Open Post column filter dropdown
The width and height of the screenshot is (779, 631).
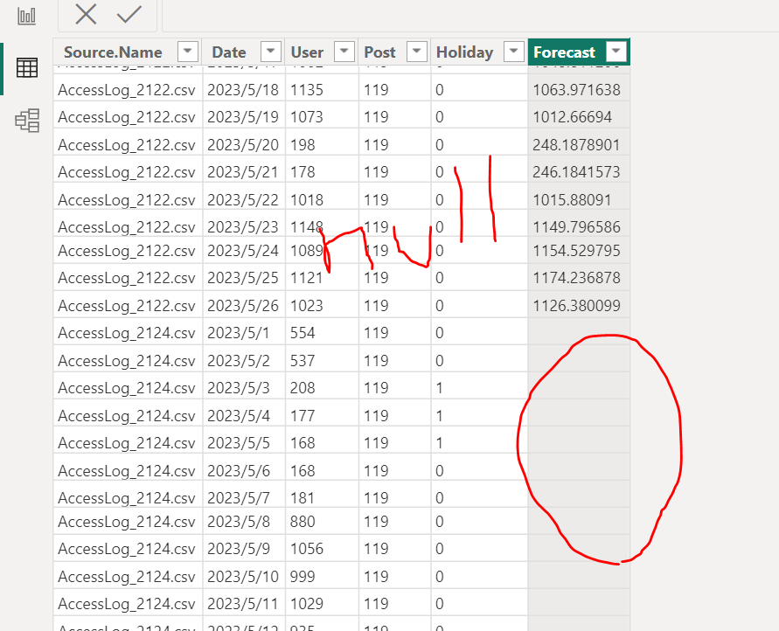coord(417,52)
